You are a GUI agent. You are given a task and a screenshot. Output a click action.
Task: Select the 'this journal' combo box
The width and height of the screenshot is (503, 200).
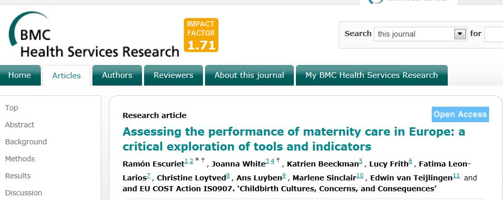point(420,34)
